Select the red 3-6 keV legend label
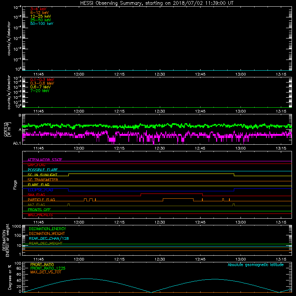Screen dimensions: 296x296 [x=38, y=9]
